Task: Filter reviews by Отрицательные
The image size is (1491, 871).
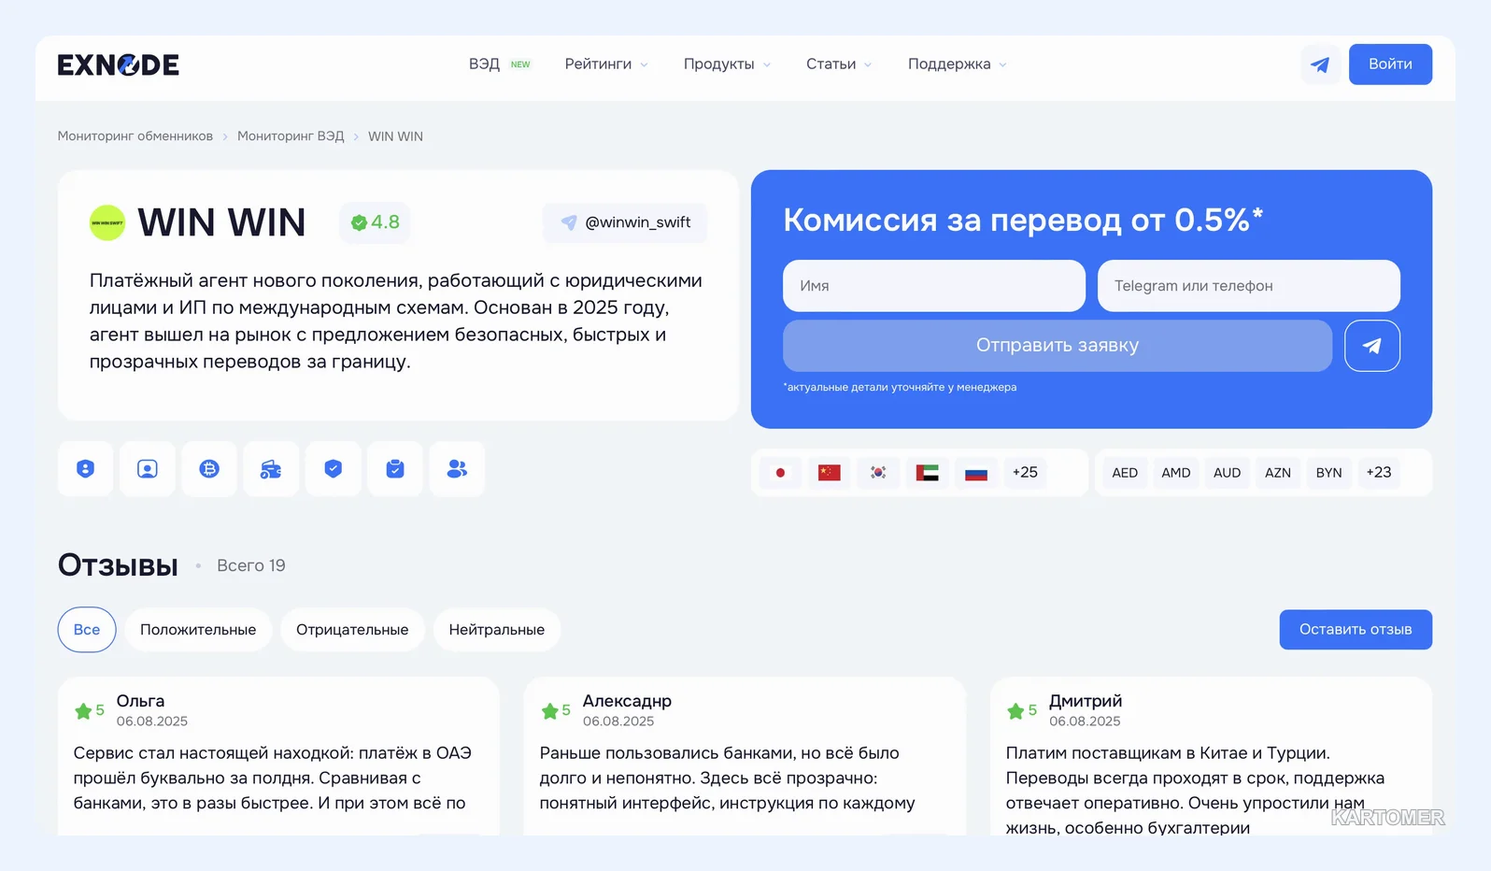Action: [x=352, y=630]
